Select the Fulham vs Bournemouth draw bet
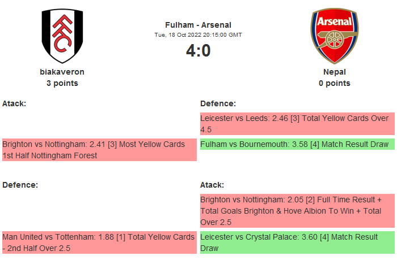The width and height of the screenshot is (397, 260). click(x=297, y=145)
